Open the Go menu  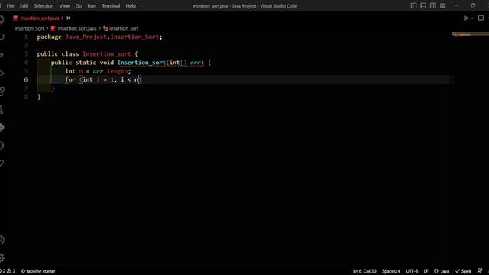[x=79, y=5]
